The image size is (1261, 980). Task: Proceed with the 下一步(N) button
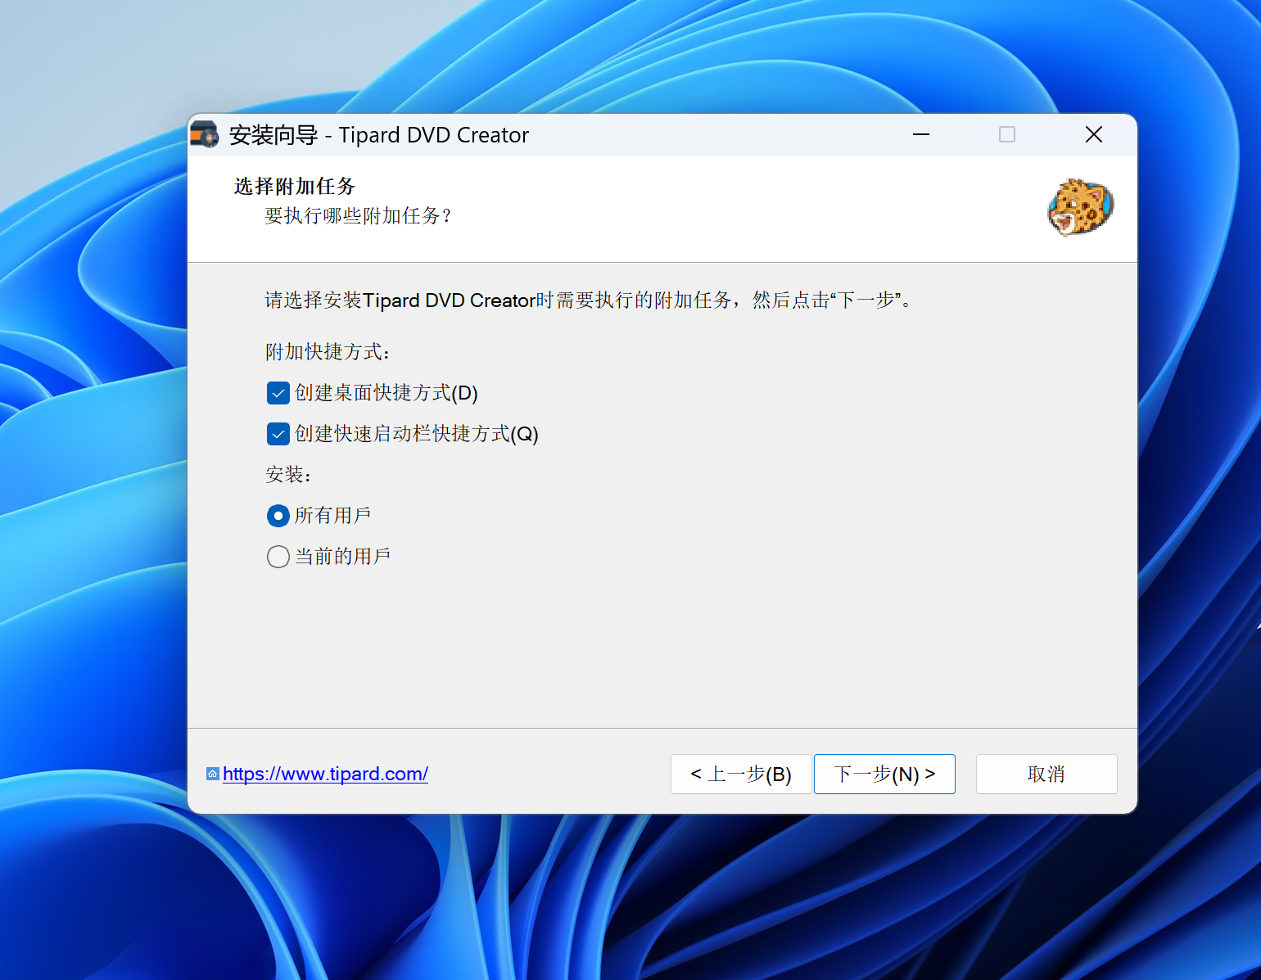tap(884, 774)
